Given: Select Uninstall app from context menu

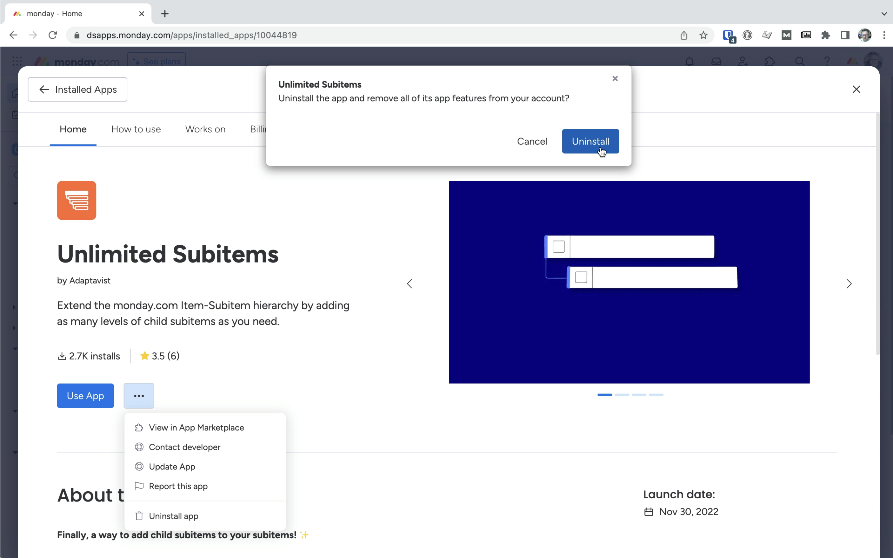Looking at the screenshot, I should coord(174,515).
